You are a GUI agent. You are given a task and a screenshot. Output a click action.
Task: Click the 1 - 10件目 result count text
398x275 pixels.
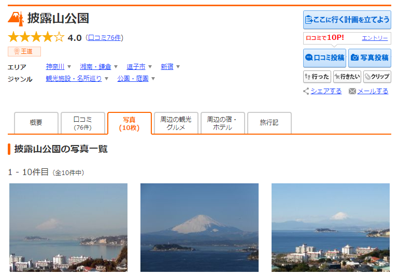click(x=28, y=172)
